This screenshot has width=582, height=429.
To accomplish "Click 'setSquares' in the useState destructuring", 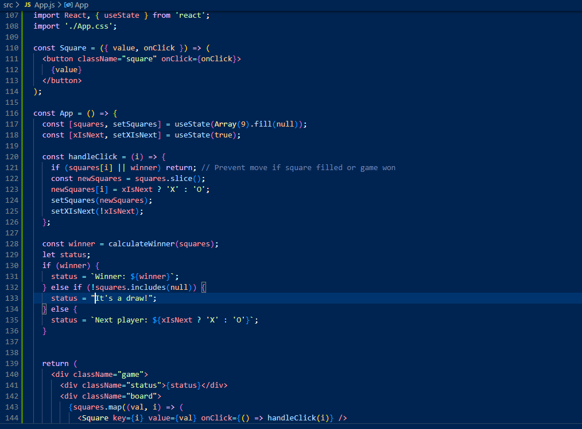I will [135, 124].
